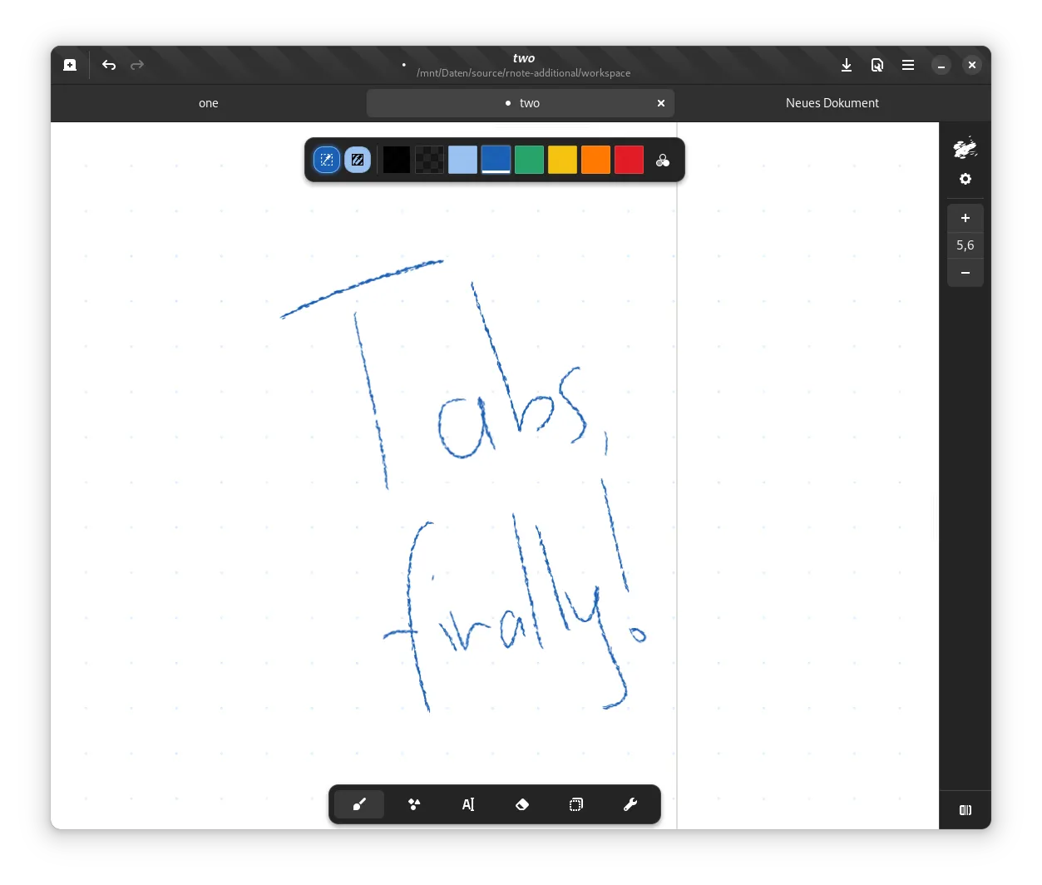Undo the last stroke
1042x885 pixels.
[109, 65]
